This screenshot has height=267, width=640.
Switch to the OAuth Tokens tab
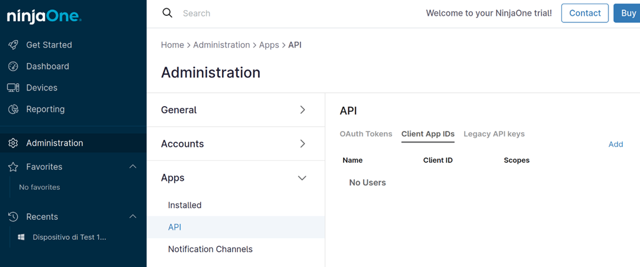(x=365, y=134)
